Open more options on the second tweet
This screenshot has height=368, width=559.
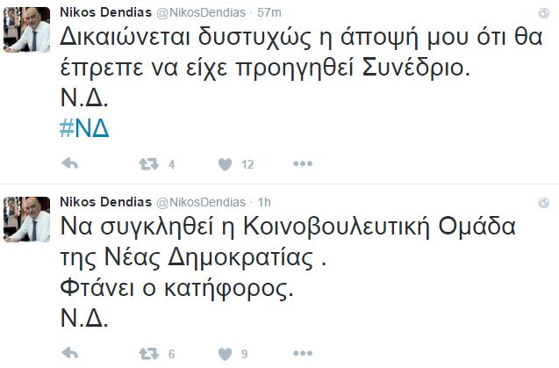click(x=302, y=353)
